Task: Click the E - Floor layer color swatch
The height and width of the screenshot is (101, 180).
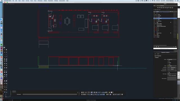Action: point(156,14)
